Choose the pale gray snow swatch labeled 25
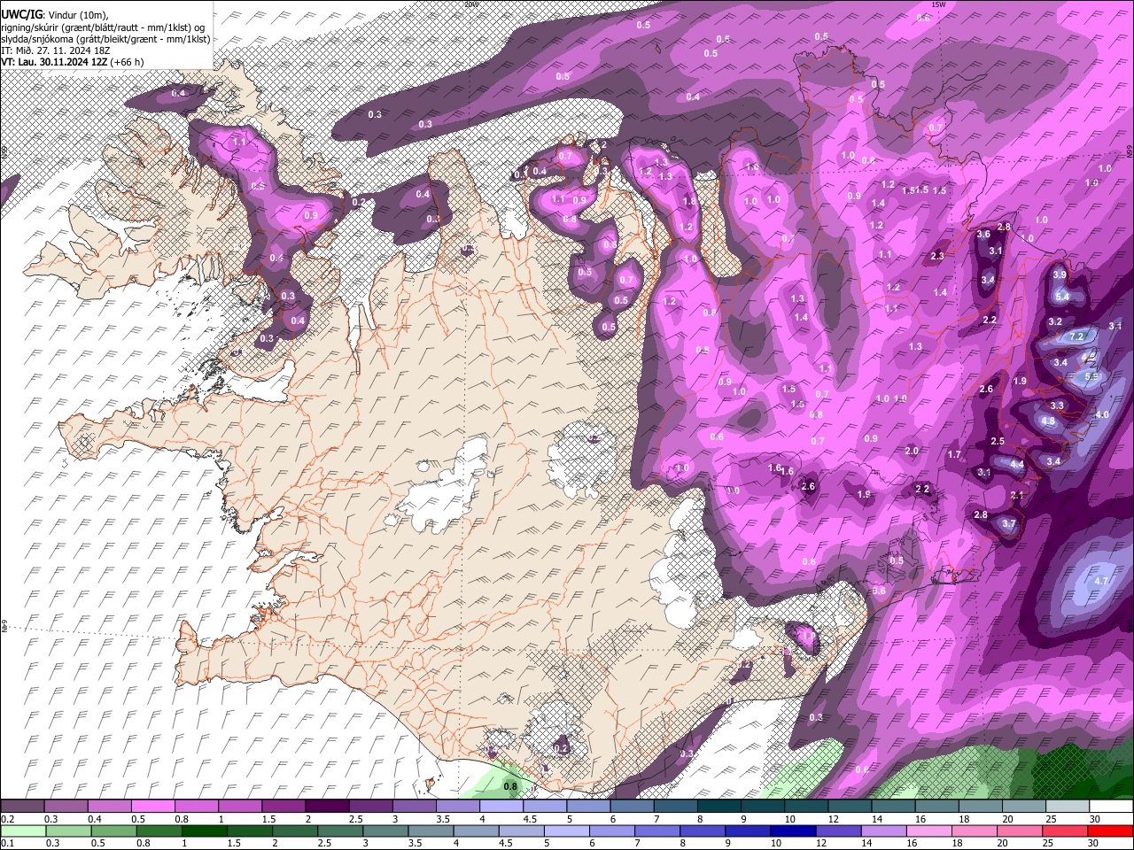The width and height of the screenshot is (1134, 850). (1068, 807)
